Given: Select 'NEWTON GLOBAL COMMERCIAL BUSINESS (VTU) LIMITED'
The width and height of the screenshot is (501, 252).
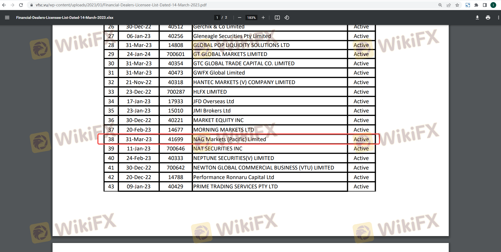Looking at the screenshot, I should coord(264,168).
